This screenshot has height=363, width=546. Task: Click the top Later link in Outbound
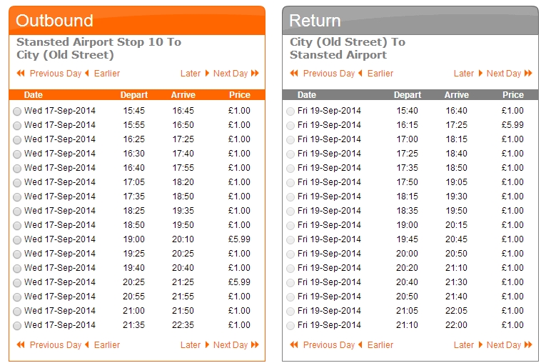click(191, 74)
